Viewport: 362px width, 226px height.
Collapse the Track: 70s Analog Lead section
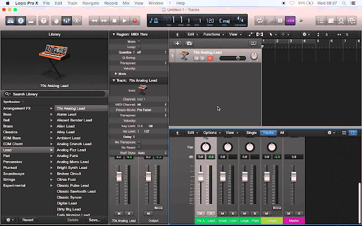point(114,80)
